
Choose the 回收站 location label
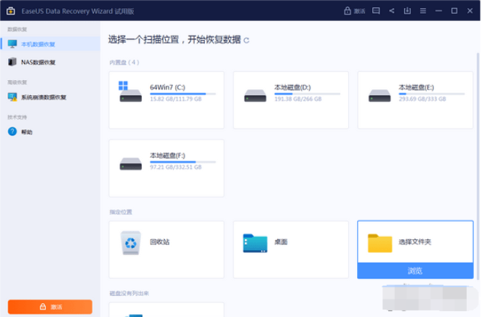pyautogui.click(x=159, y=242)
